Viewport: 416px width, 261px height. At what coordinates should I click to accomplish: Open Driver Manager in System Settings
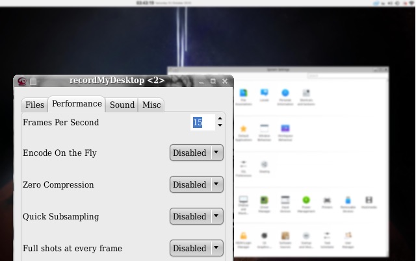(x=265, y=204)
